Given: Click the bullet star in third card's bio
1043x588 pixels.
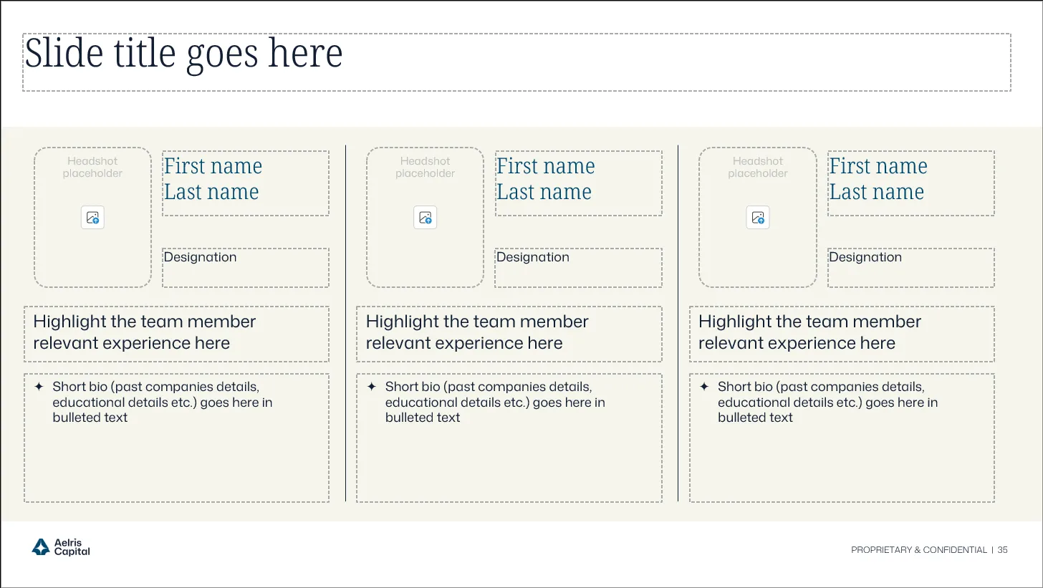Looking at the screenshot, I should 704,387.
